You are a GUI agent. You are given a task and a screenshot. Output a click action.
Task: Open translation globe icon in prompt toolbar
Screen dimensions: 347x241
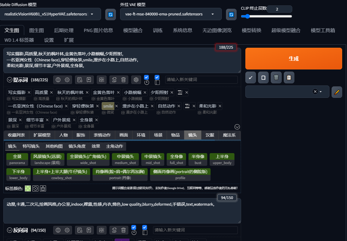click(57, 79)
